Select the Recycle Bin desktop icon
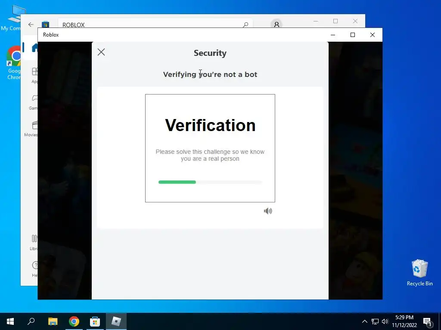The image size is (441, 330). [419, 273]
